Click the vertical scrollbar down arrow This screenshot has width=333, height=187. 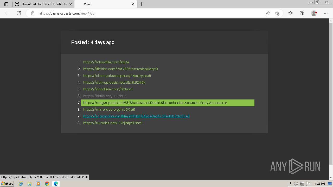pos(331,177)
